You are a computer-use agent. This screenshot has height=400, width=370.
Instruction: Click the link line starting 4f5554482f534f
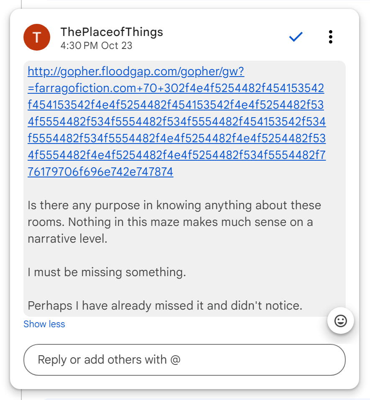coord(176,122)
